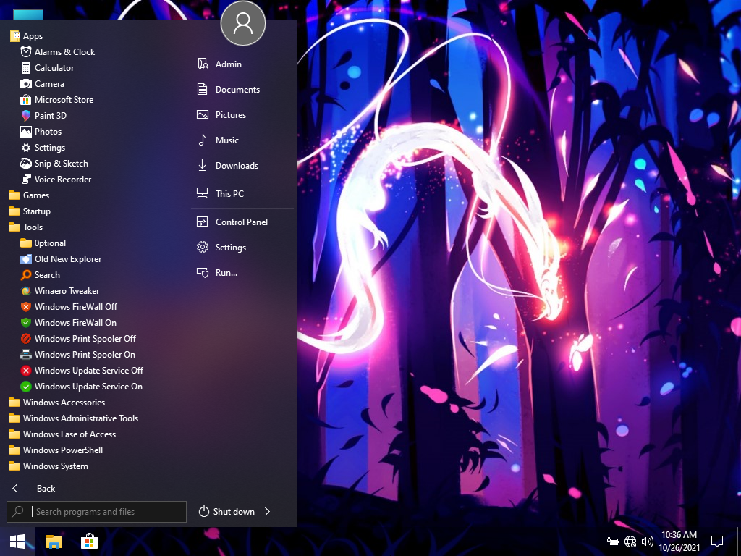Open the network globe tray icon
741x556 pixels.
tap(630, 542)
